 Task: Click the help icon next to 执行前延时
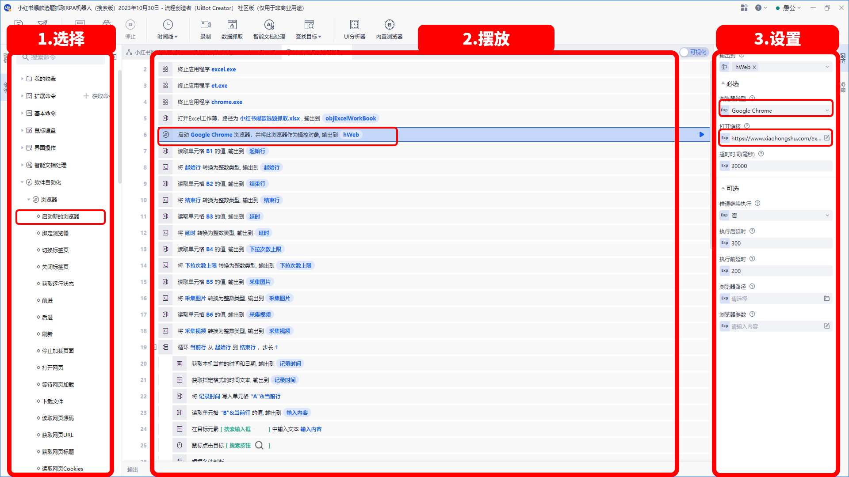click(x=752, y=259)
